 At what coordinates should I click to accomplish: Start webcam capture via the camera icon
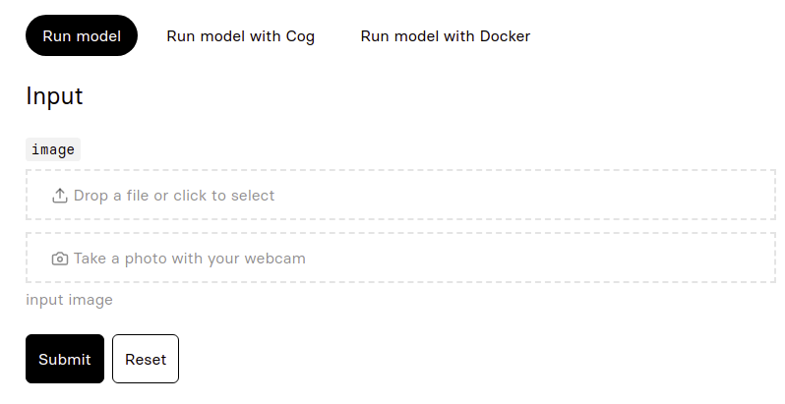pyautogui.click(x=60, y=259)
